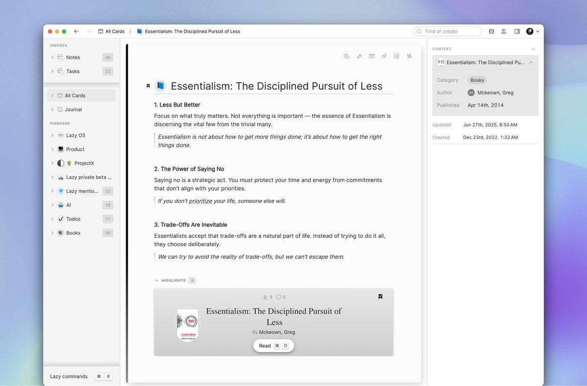The image size is (587, 386).
Task: Click the Read button on book preview
Action: pyautogui.click(x=273, y=346)
